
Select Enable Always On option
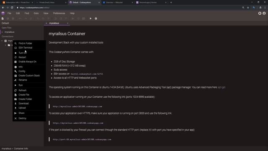click(x=29, y=62)
